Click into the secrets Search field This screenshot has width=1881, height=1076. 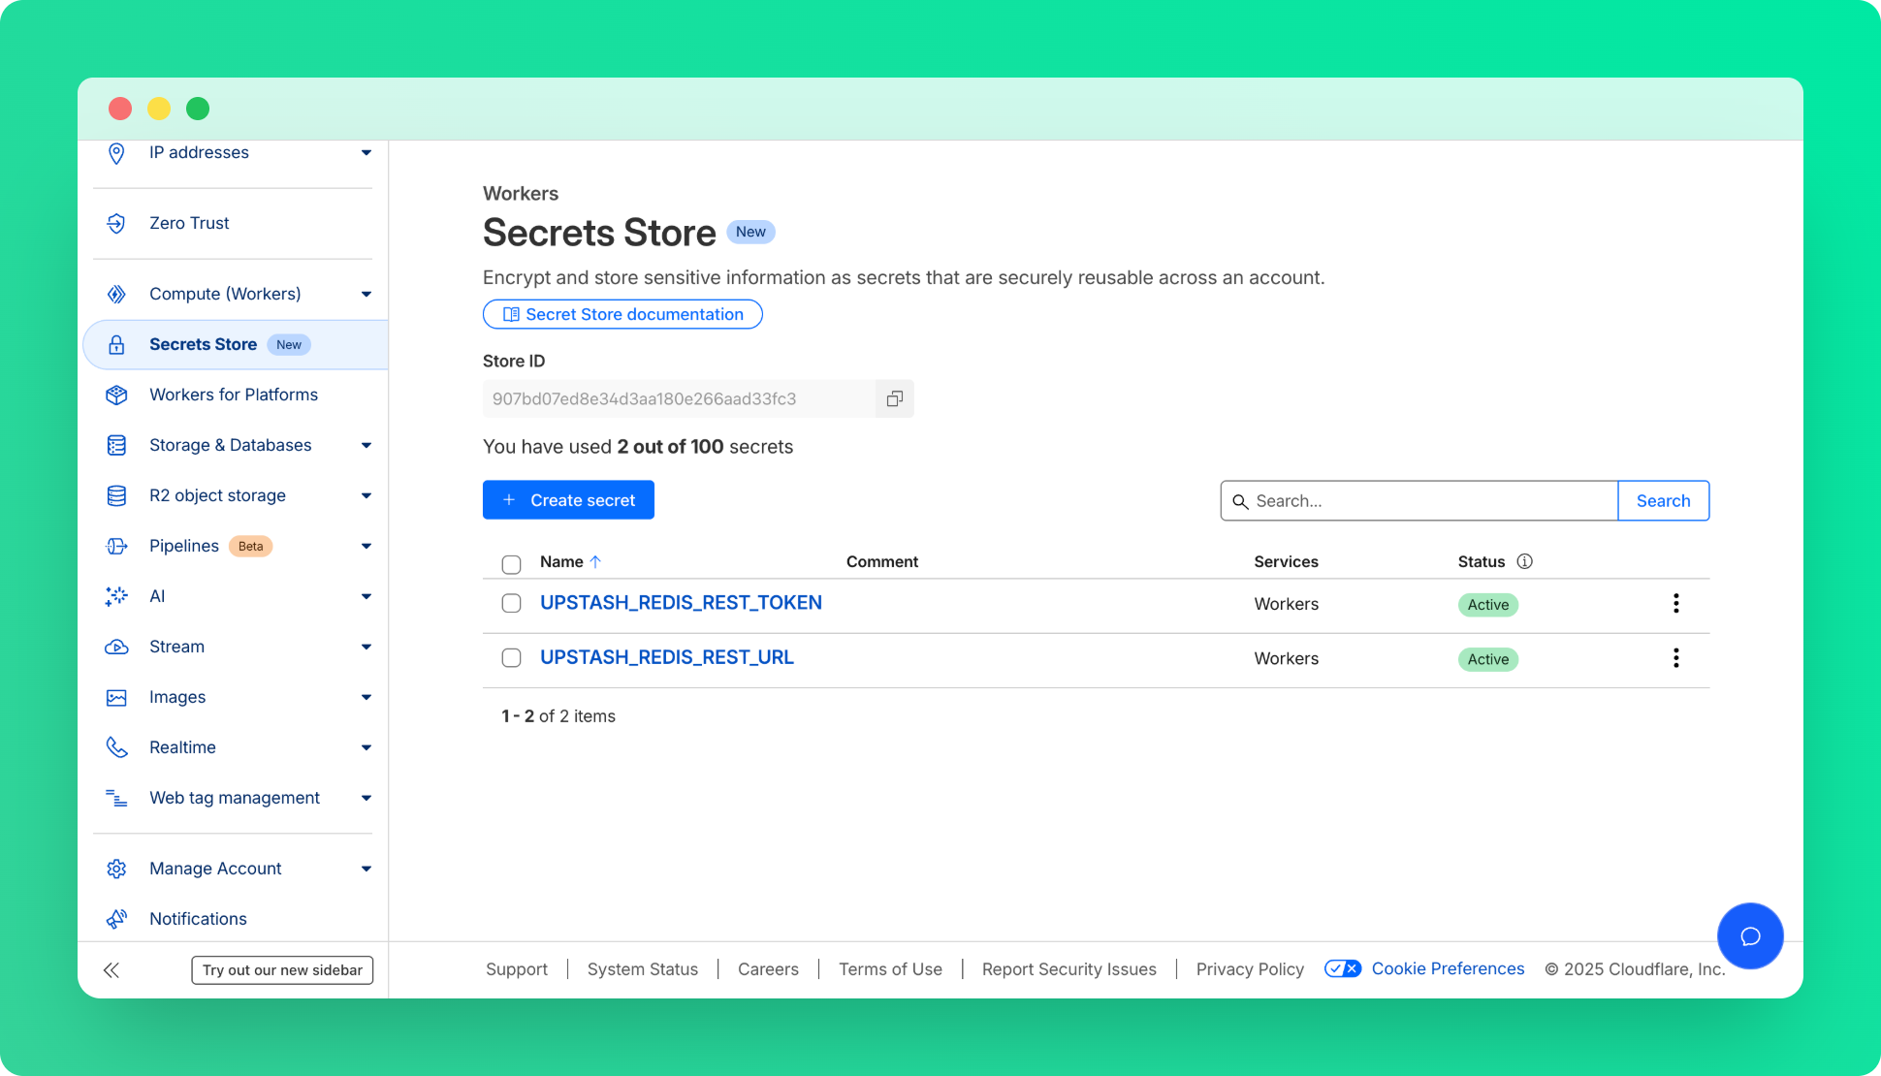pos(1419,501)
